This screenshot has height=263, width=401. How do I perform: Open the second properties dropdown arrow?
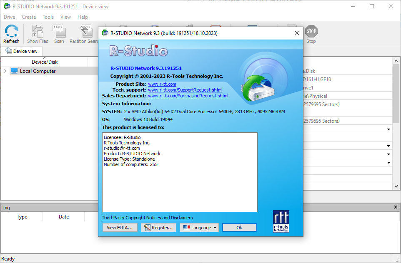(389, 146)
